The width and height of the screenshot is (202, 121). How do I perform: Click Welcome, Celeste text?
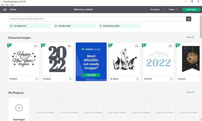(x=83, y=10)
